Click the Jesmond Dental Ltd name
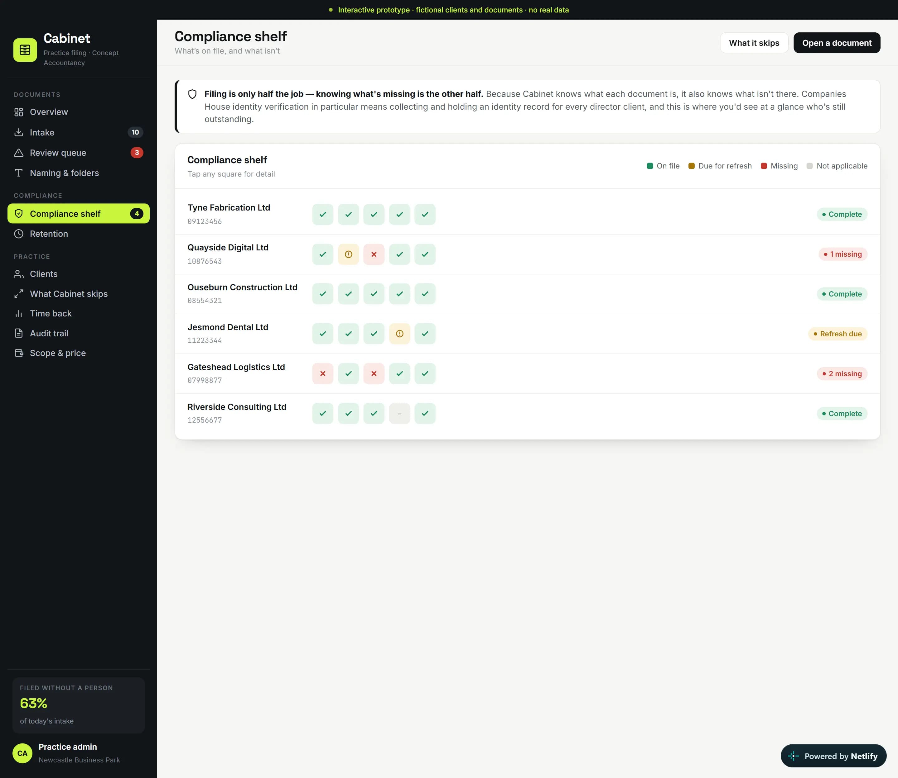 (x=228, y=327)
